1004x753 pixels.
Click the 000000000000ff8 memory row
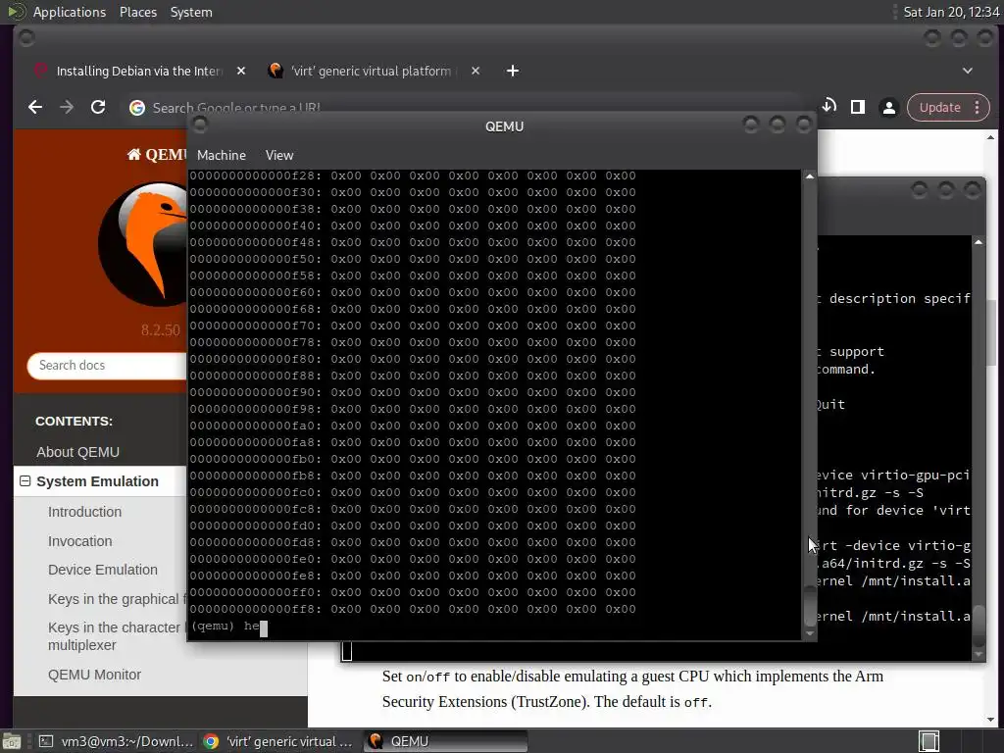[413, 609]
